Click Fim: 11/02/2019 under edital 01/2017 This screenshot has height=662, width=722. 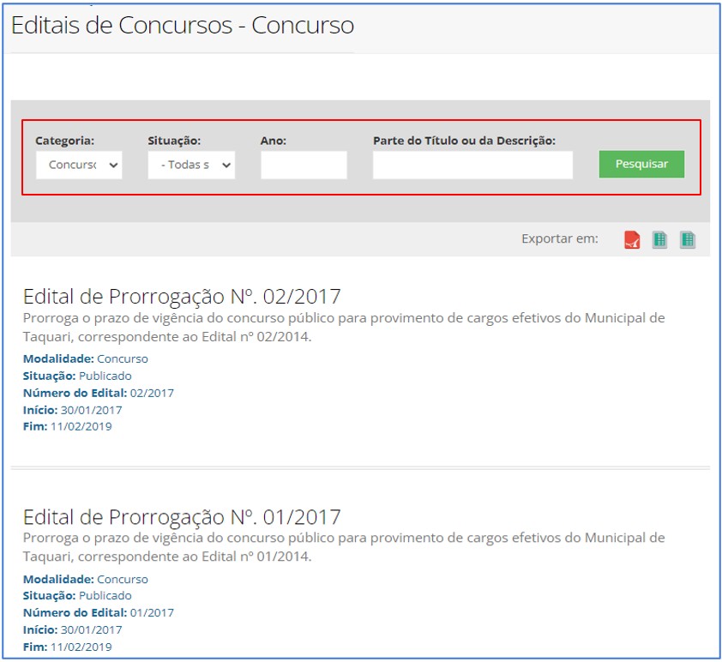pyautogui.click(x=68, y=647)
